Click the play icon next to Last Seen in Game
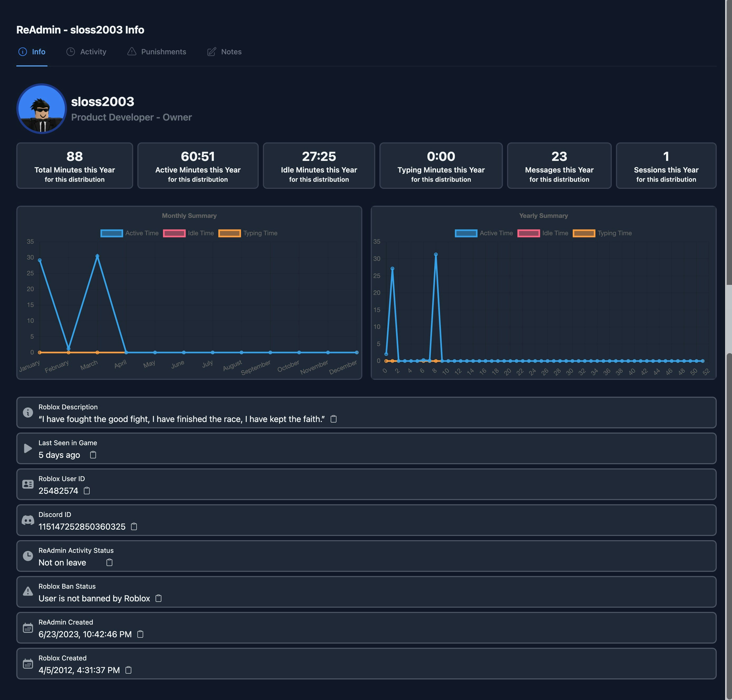This screenshot has width=732, height=700. [x=28, y=448]
